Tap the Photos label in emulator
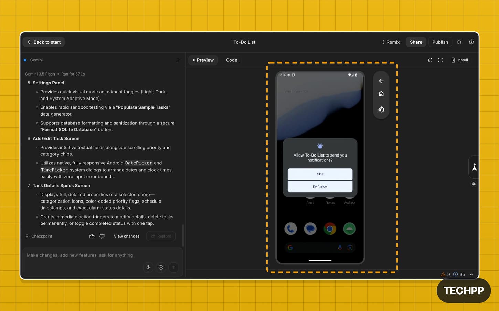Image resolution: width=499 pixels, height=311 pixels. tap(330, 203)
